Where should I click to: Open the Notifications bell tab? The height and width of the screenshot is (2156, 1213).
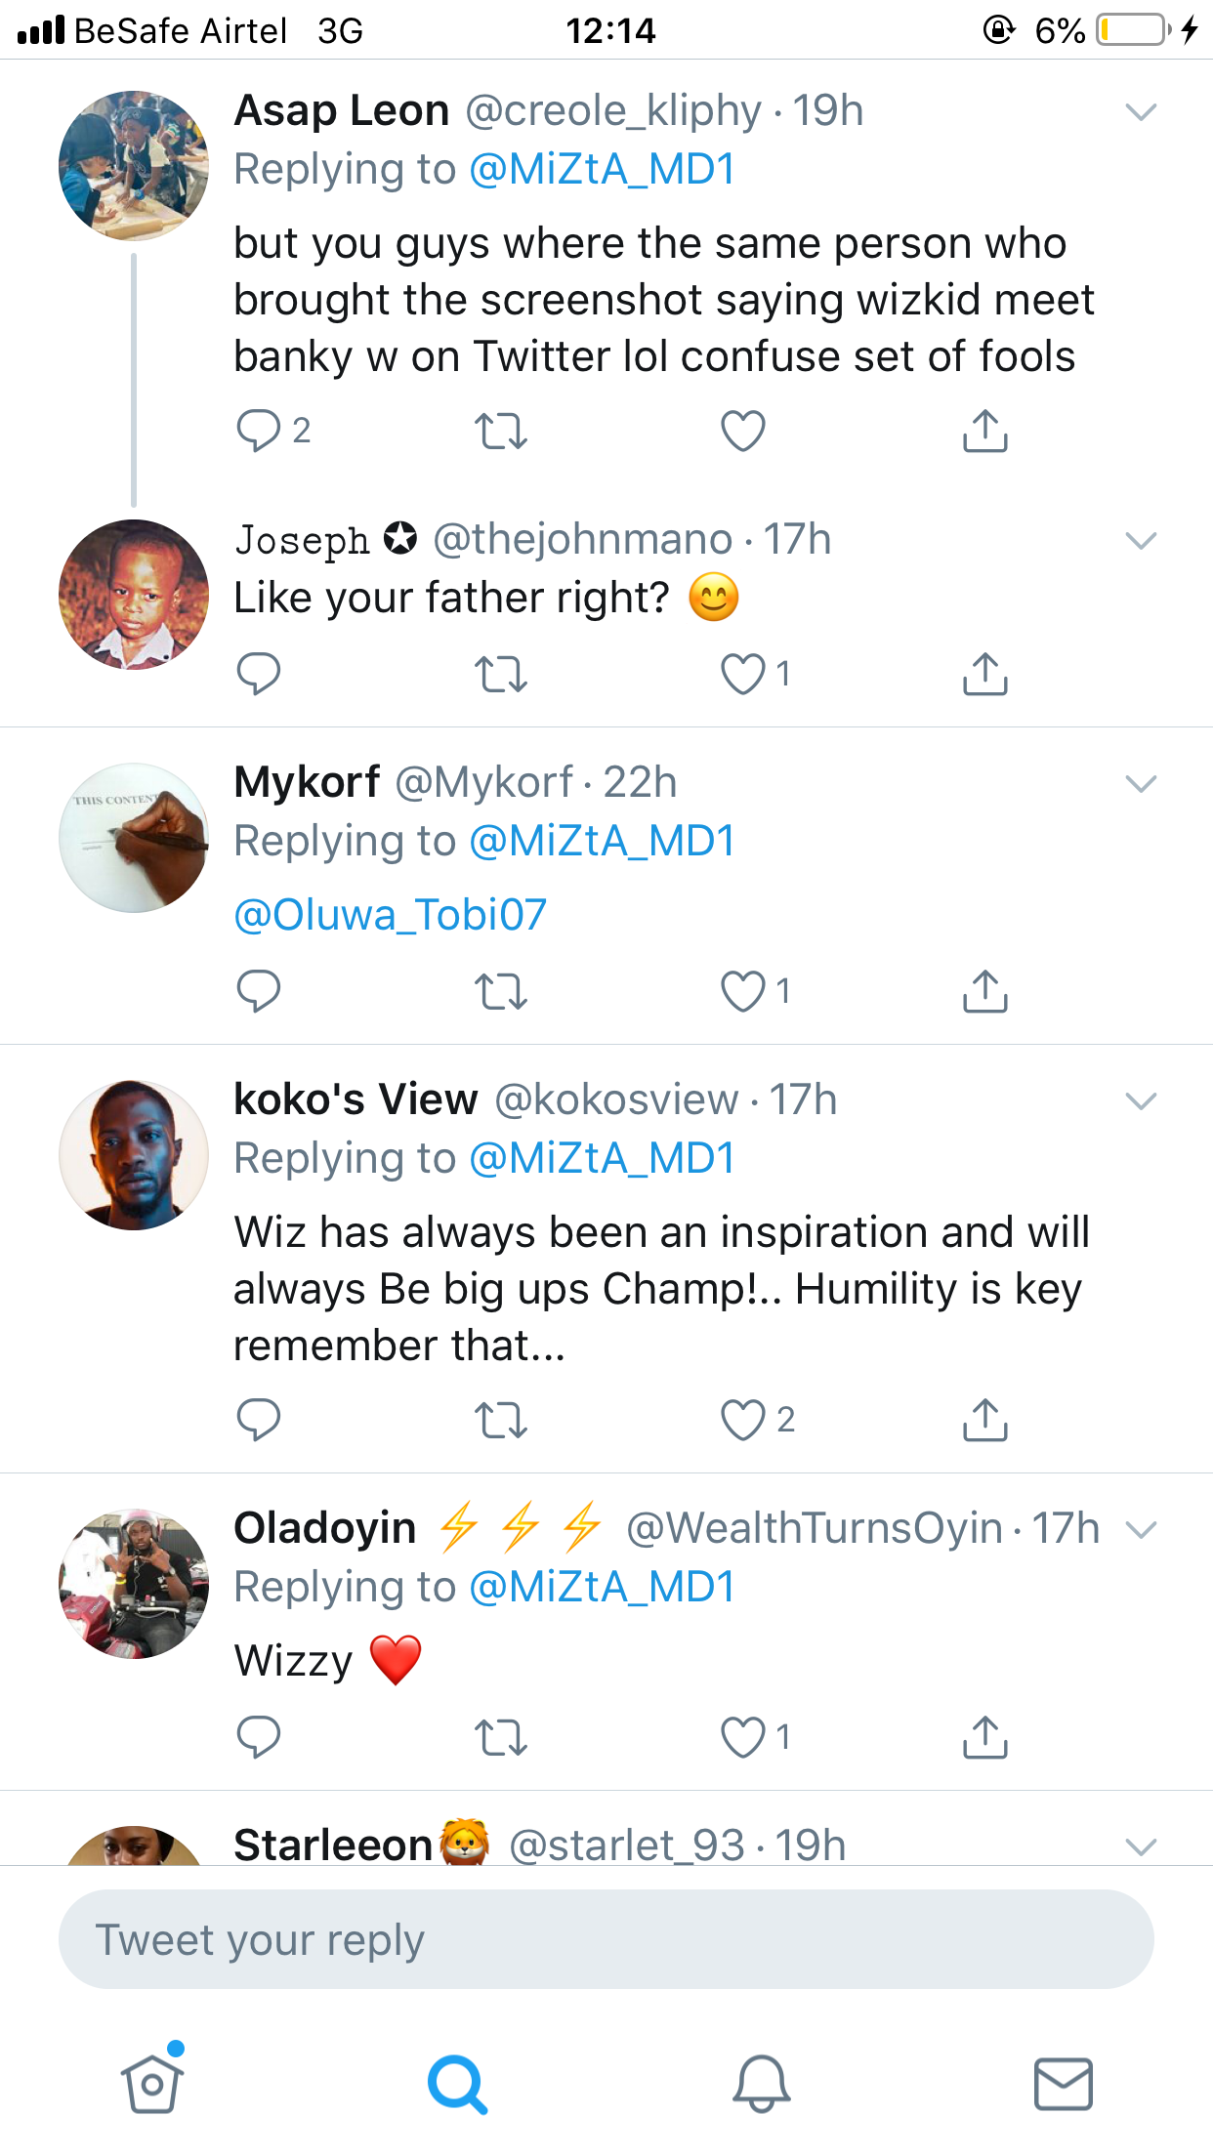click(x=761, y=2083)
